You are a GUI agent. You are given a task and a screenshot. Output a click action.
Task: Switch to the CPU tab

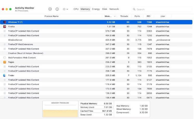click(76, 9)
